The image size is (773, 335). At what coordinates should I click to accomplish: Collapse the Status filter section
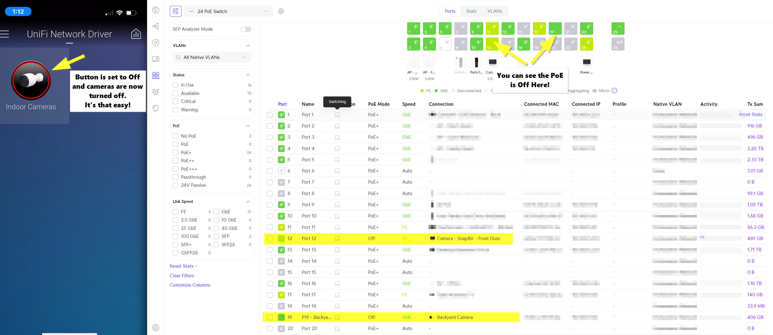click(x=248, y=75)
